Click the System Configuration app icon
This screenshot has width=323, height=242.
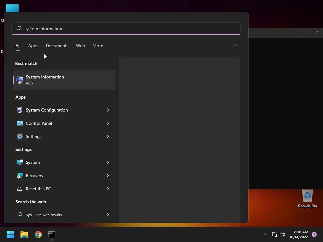20,110
